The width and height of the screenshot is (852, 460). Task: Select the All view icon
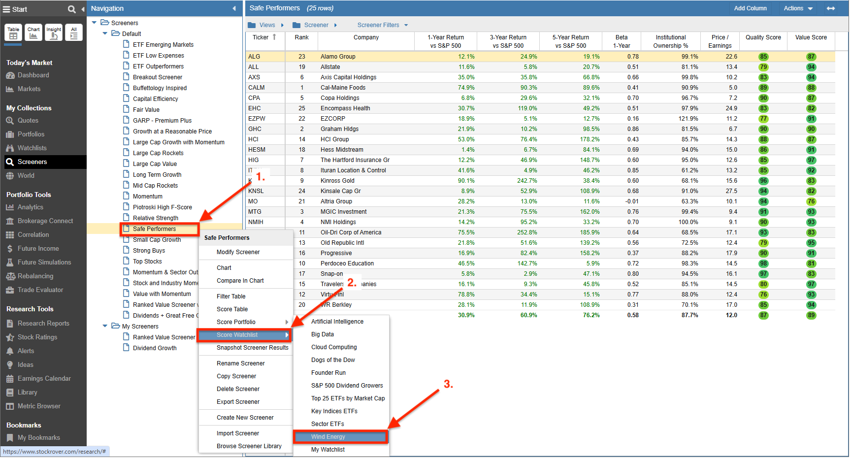coord(74,33)
